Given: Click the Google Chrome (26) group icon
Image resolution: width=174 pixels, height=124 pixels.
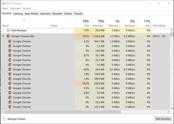Looking at the screenshot, I should pyautogui.click(x=8, y=36).
